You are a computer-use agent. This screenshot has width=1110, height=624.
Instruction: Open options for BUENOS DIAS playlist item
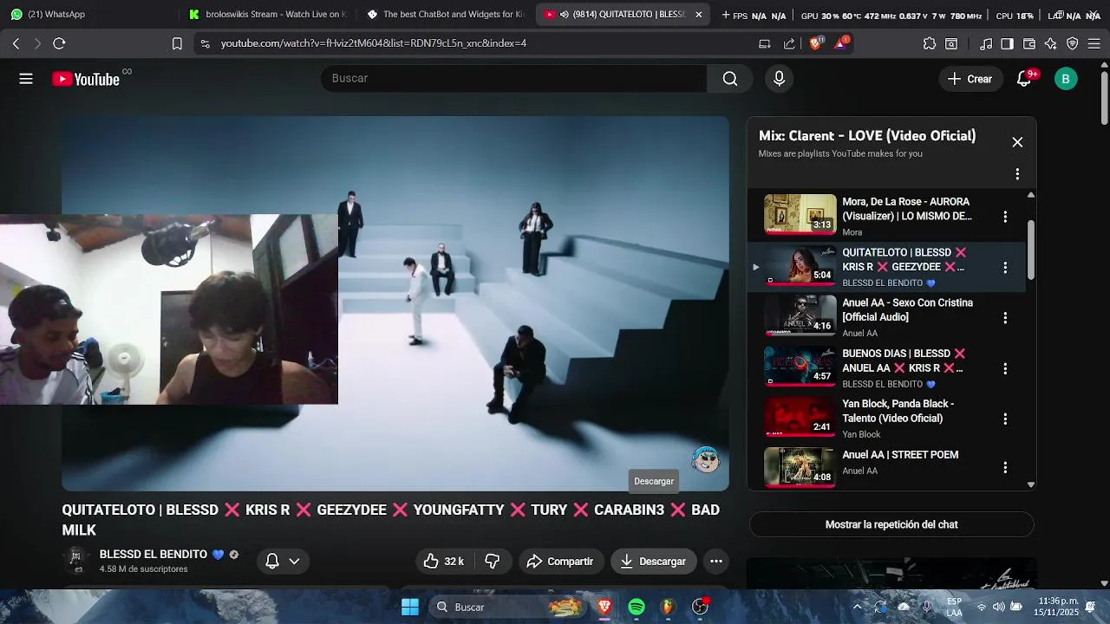pyautogui.click(x=1005, y=368)
